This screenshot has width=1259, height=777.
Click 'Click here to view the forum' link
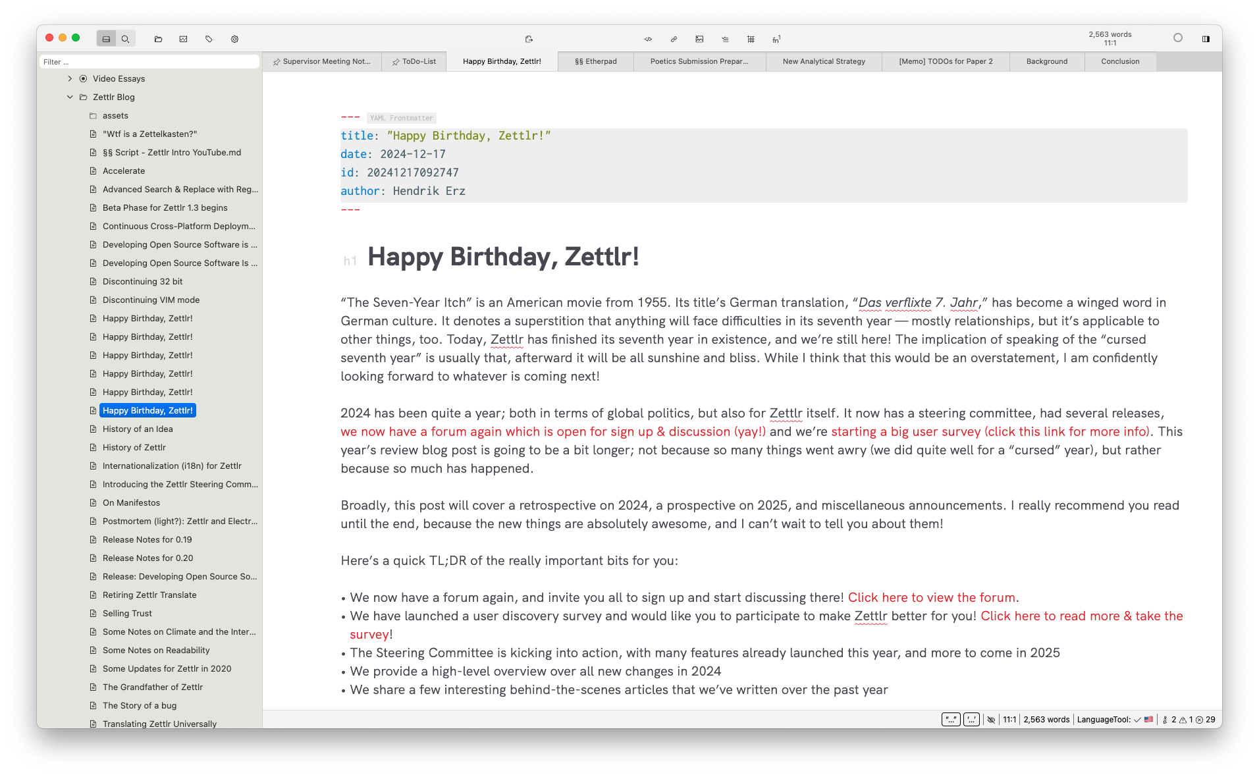point(931,597)
